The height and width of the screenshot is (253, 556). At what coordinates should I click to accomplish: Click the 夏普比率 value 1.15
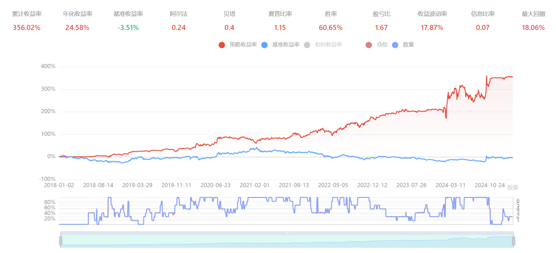pos(280,28)
